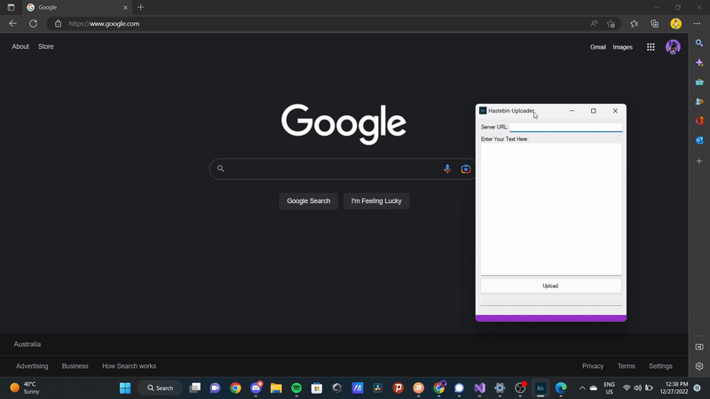Open the volume icon in system tray
Image resolution: width=710 pixels, height=399 pixels.
(637, 388)
